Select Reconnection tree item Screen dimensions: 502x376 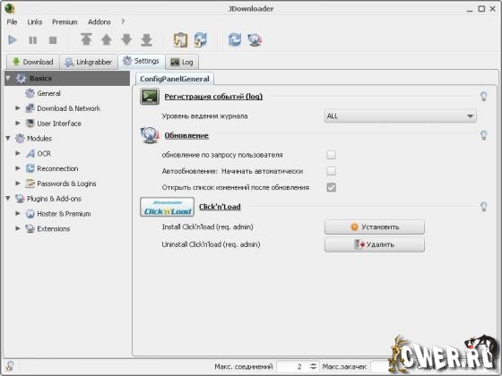(57, 168)
